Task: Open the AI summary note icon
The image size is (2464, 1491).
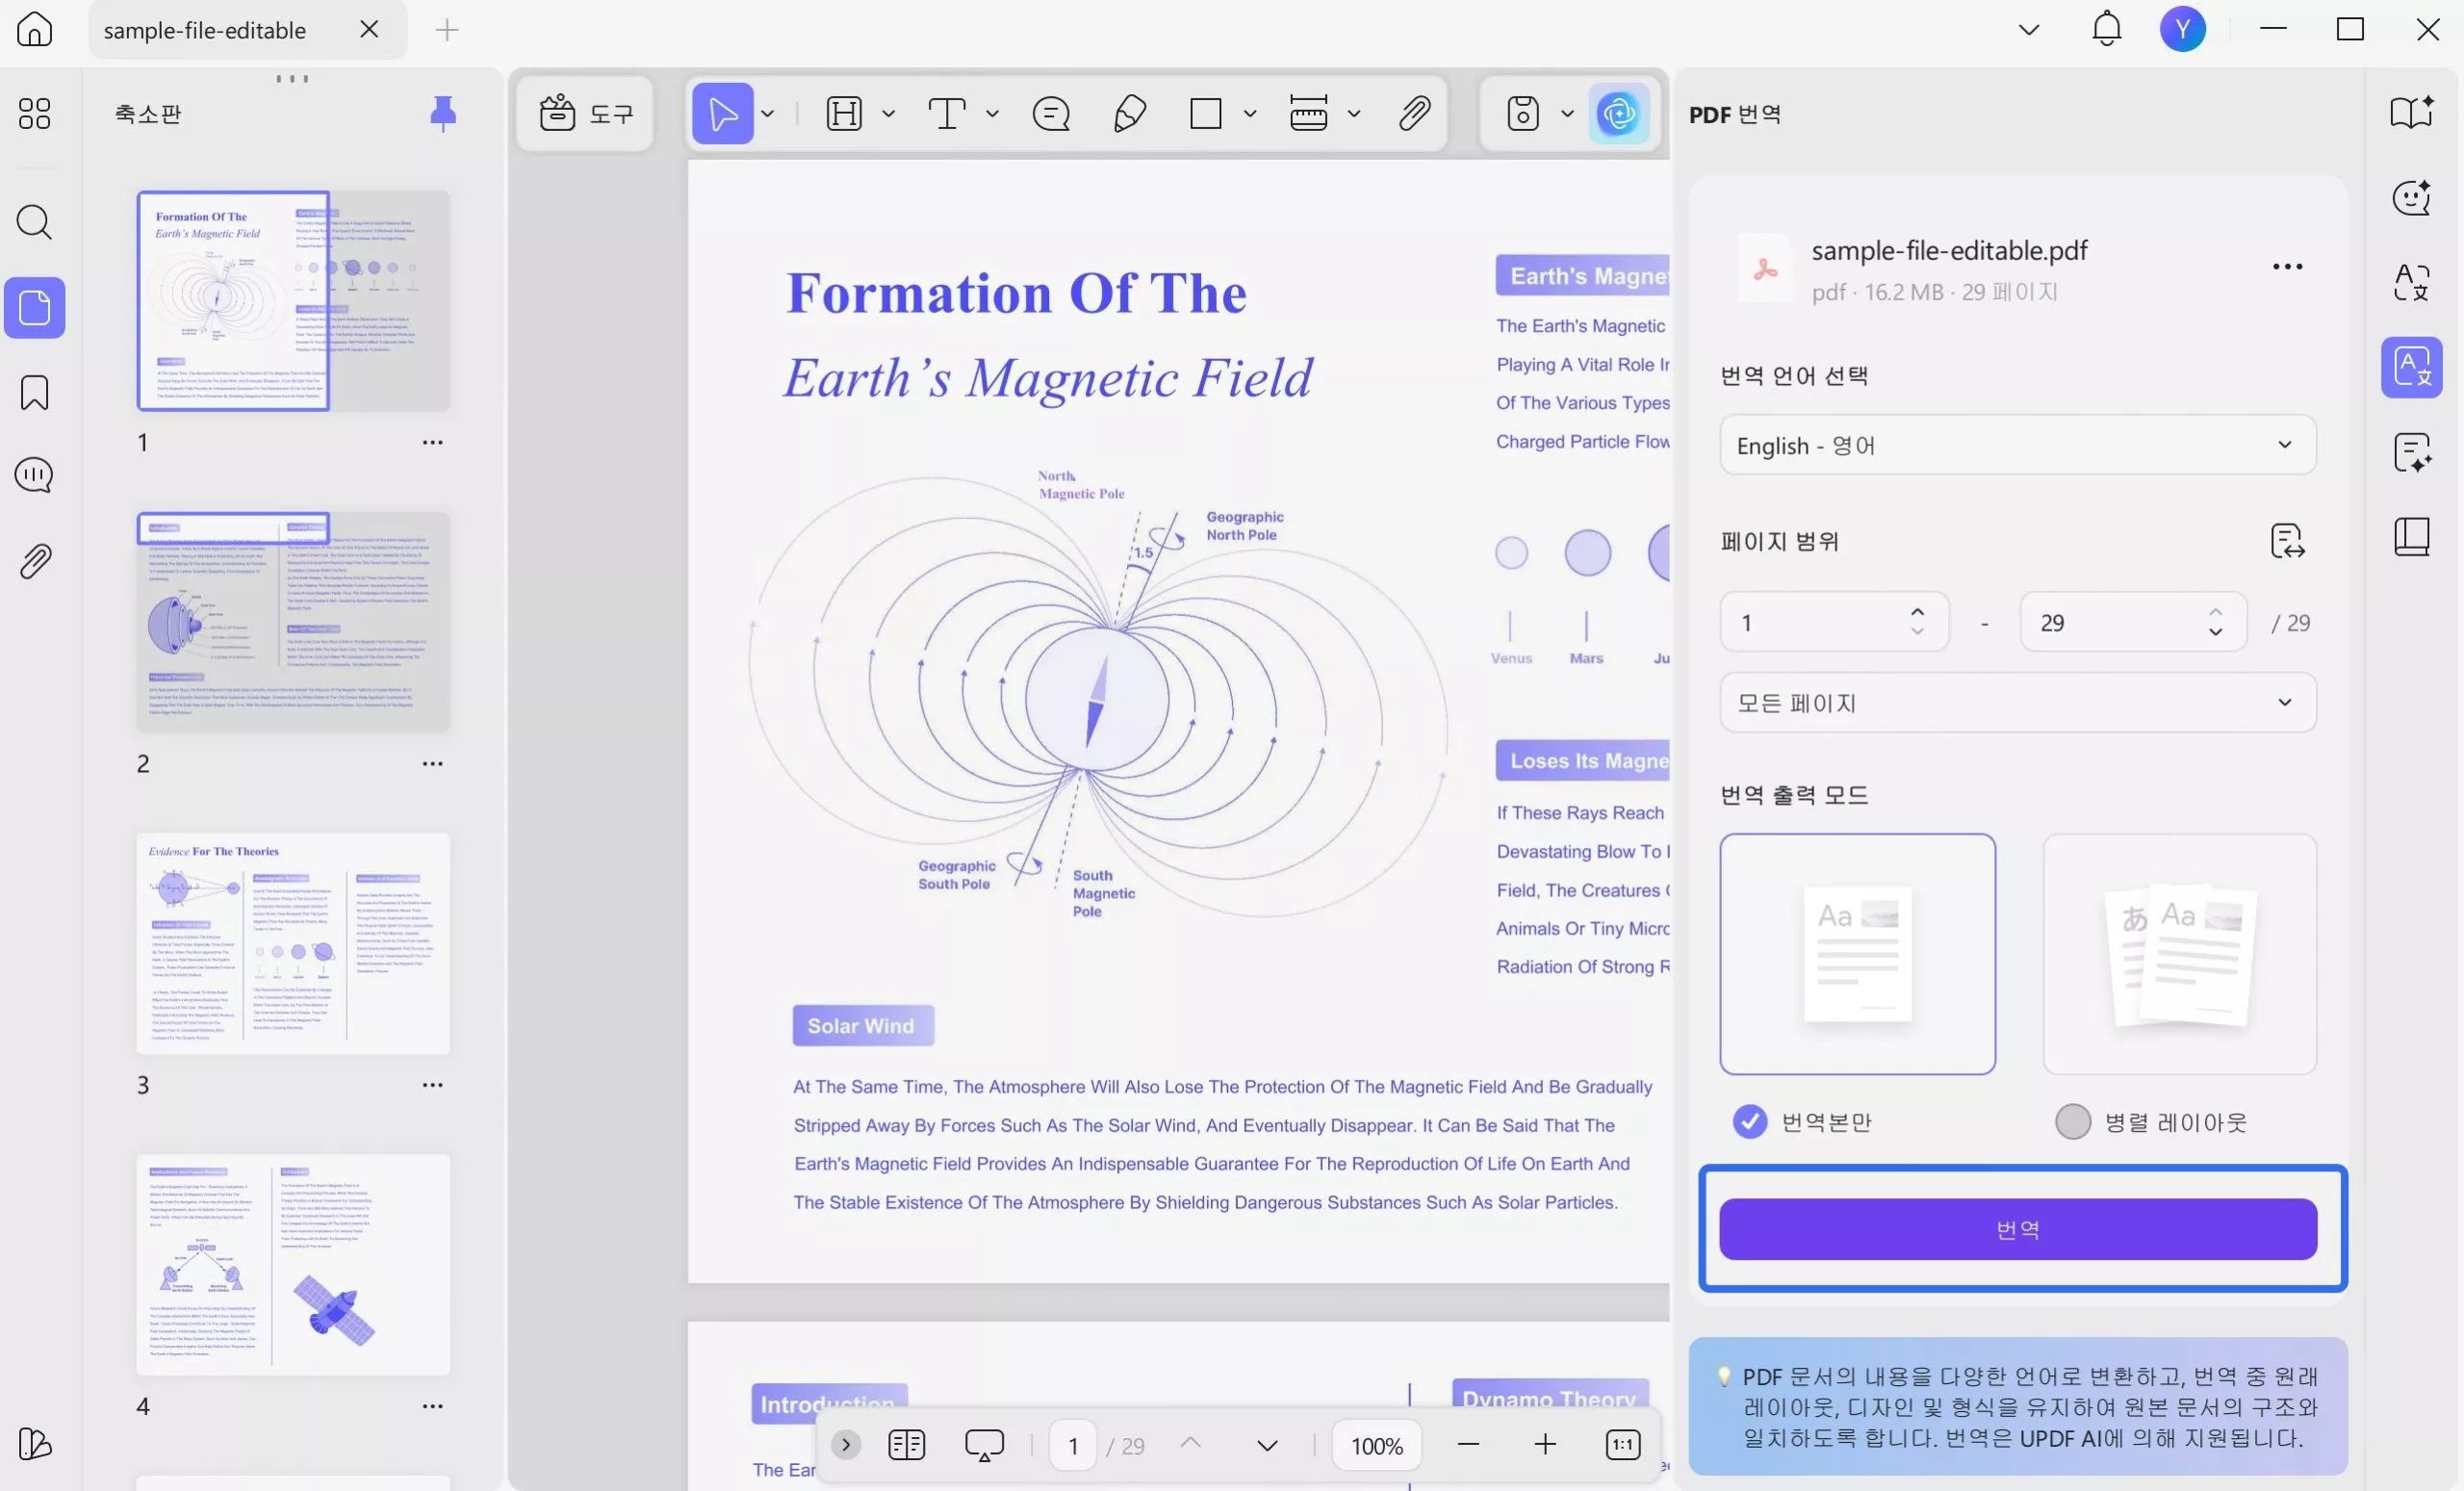Action: 2412,452
